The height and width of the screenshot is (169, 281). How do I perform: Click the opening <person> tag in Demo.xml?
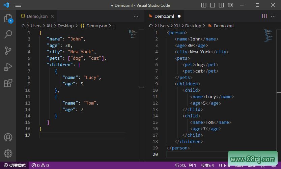pos(177,33)
